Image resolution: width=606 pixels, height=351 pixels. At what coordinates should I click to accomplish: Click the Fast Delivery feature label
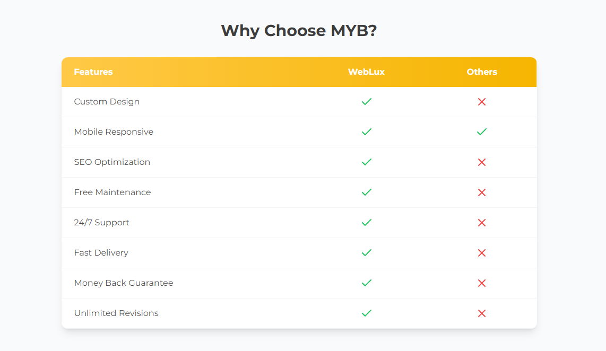click(101, 253)
